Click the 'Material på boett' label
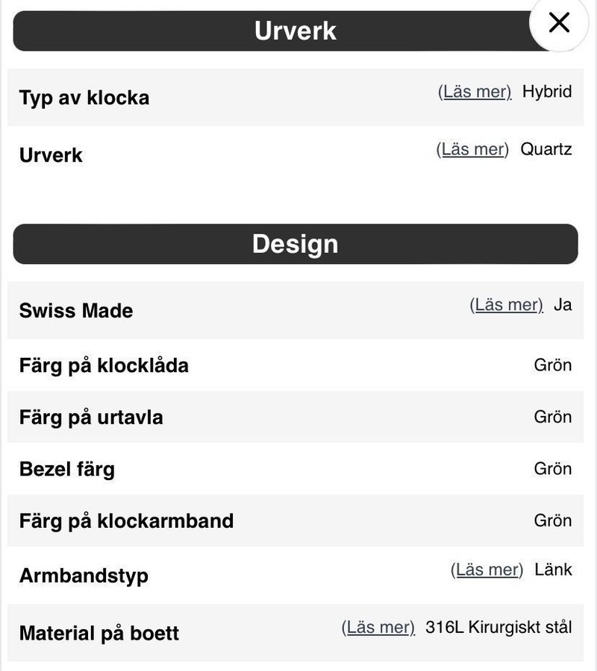This screenshot has width=597, height=671. tap(99, 634)
